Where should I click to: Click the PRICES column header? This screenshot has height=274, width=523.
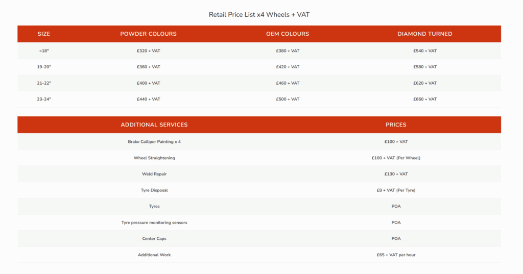[396, 124]
